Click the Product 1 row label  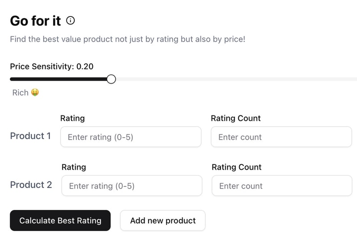[30, 136]
